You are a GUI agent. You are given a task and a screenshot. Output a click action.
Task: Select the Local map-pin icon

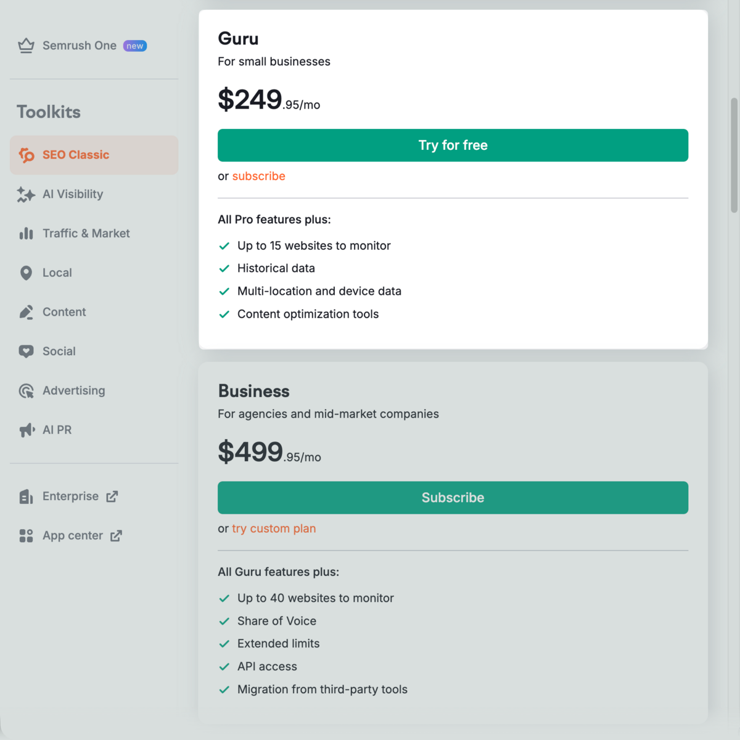point(26,273)
